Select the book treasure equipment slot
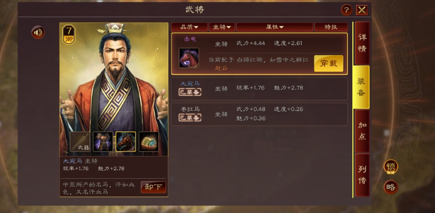This screenshot has height=213, width=435. click(x=149, y=142)
